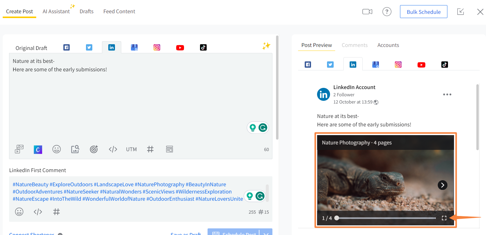Open the Drafts tab
The height and width of the screenshot is (235, 486).
pyautogui.click(x=87, y=11)
